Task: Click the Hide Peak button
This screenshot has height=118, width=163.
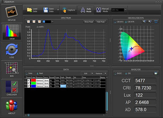Action: click(100, 22)
